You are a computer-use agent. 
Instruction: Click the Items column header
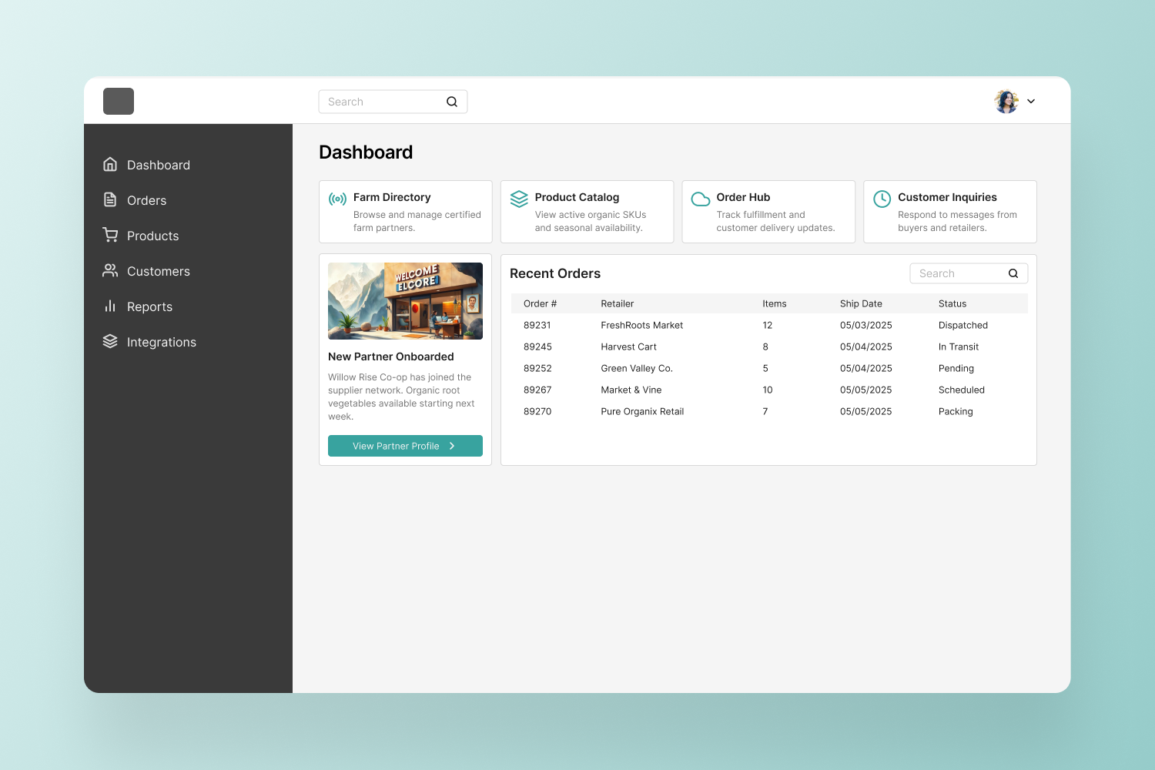click(x=775, y=303)
